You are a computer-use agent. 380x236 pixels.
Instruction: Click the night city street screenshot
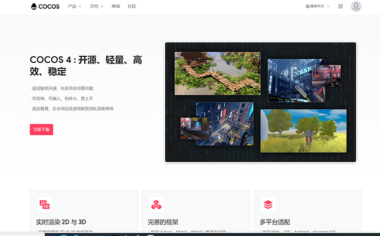point(225,124)
